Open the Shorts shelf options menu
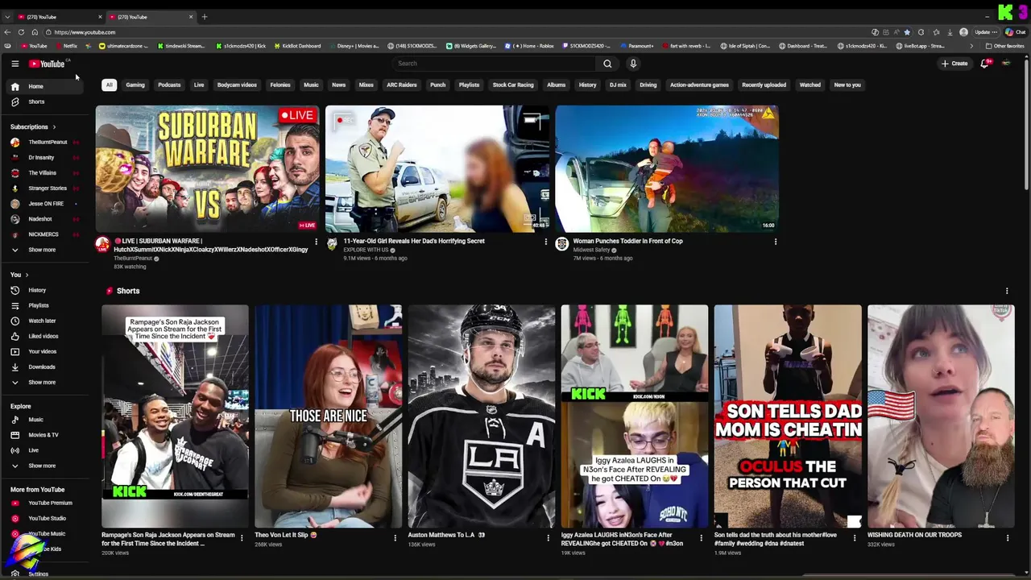 click(1007, 291)
